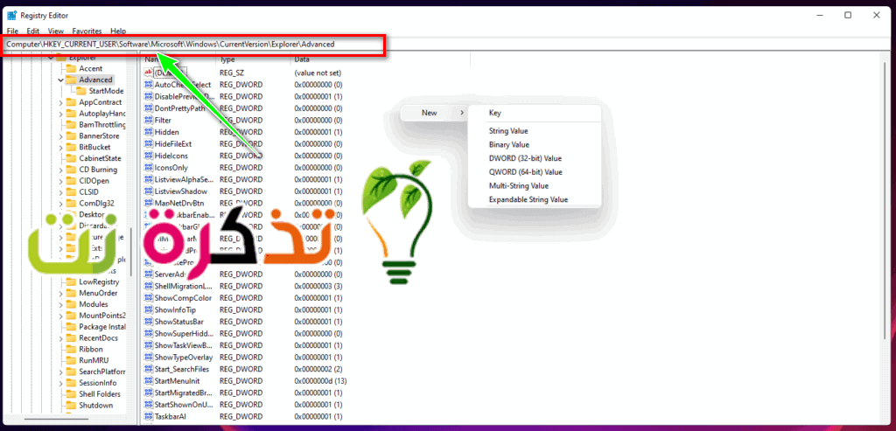The image size is (896, 431).
Task: Expand the CLSID key
Action: tap(60, 191)
